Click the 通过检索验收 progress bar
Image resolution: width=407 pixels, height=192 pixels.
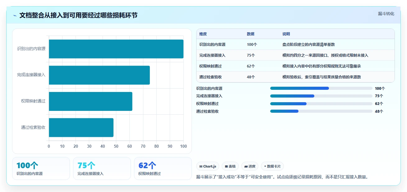click(x=321, y=111)
